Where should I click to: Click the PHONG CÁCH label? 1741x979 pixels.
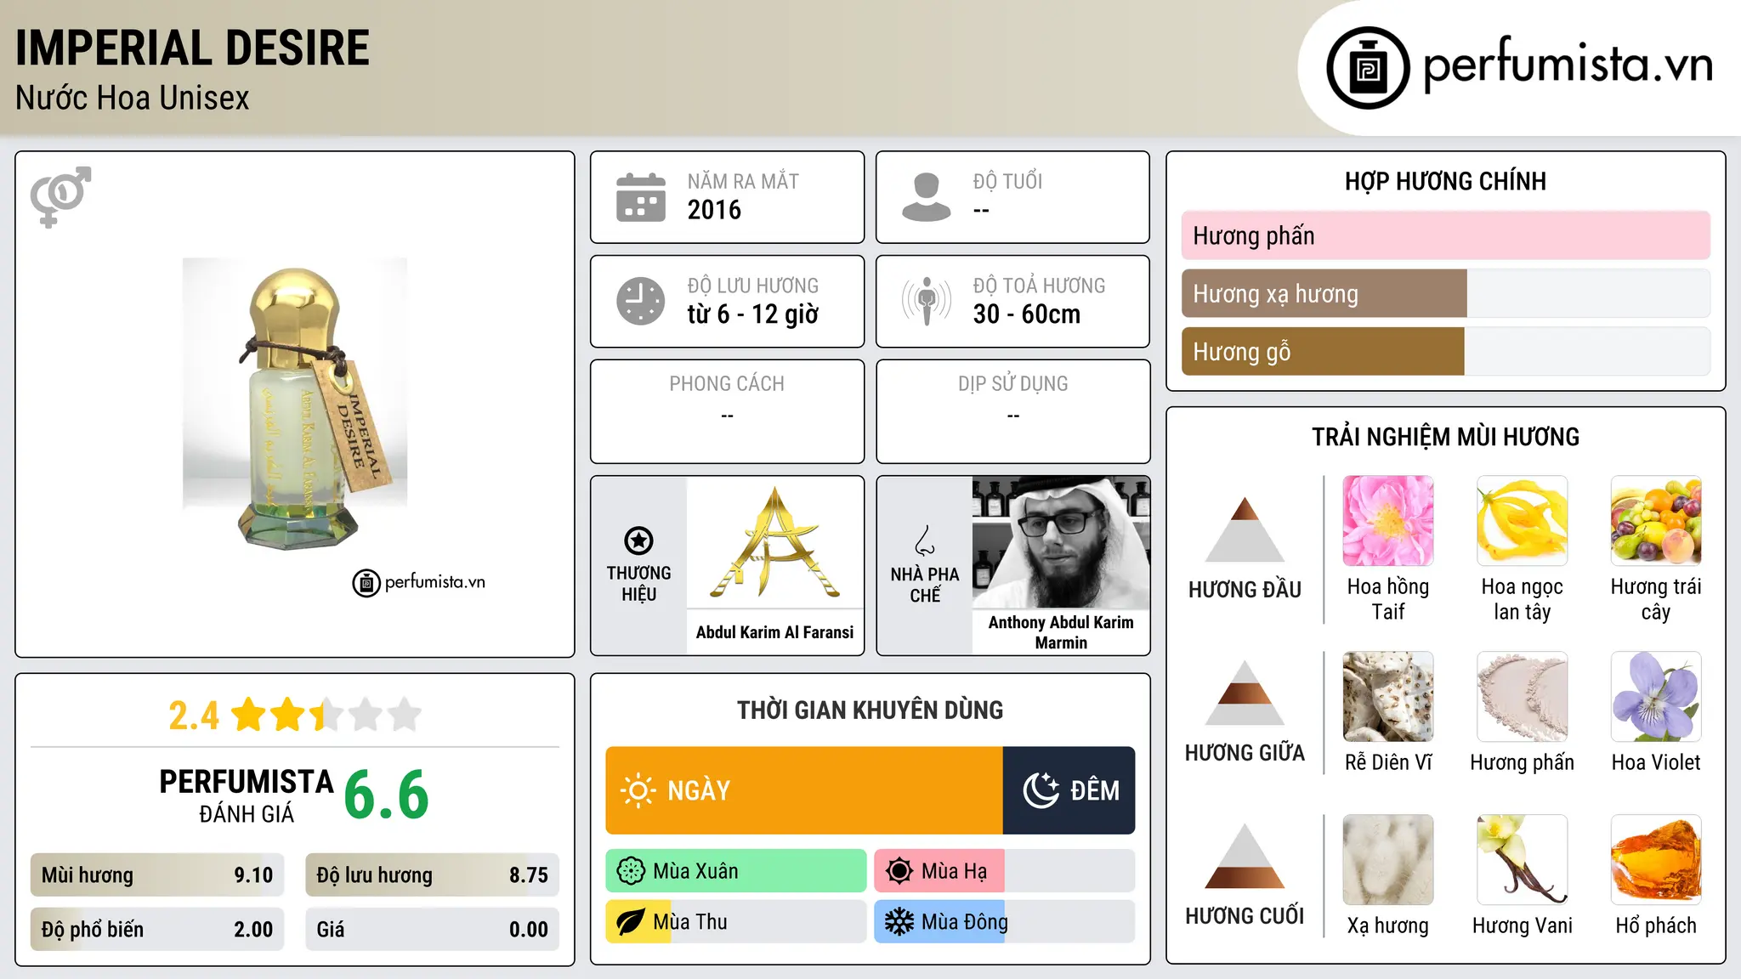tap(727, 384)
